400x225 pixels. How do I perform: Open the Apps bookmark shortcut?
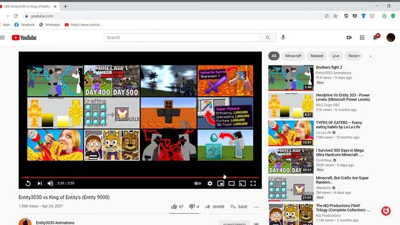(x=5, y=25)
